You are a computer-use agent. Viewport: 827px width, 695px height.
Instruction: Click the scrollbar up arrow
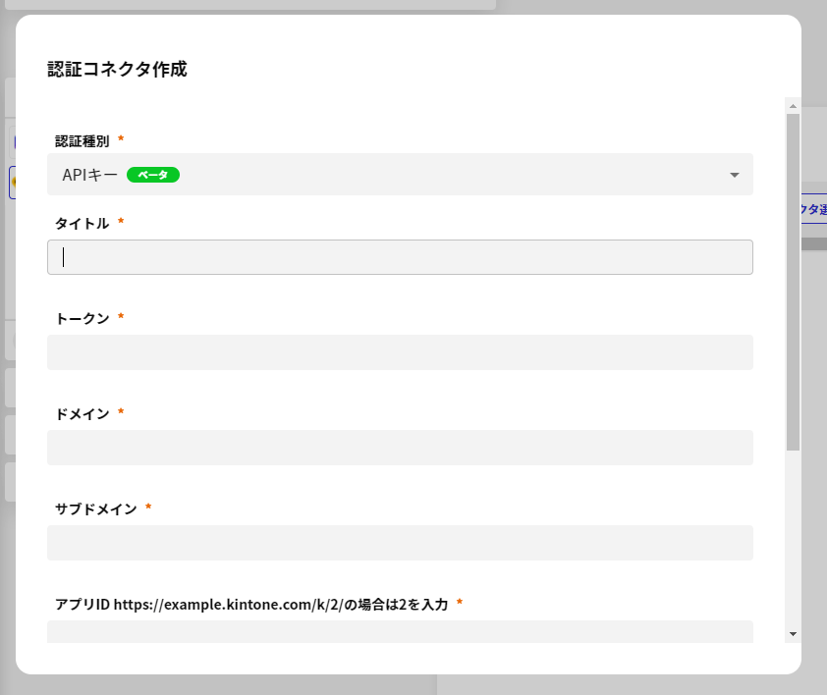(793, 105)
